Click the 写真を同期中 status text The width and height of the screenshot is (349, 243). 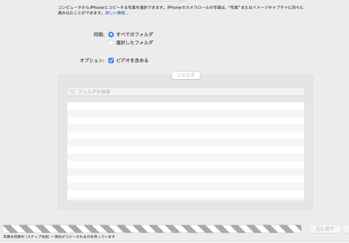tap(59, 236)
